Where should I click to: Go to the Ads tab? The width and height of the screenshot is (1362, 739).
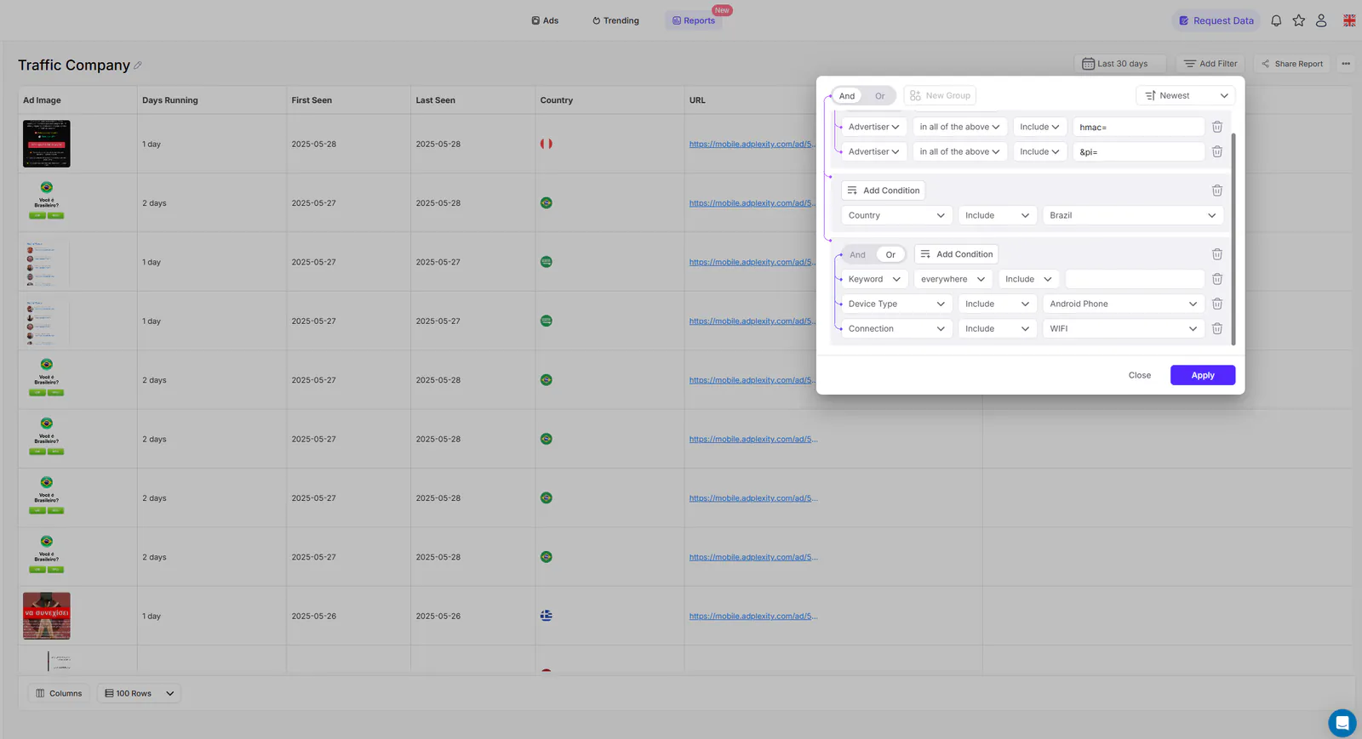(545, 20)
